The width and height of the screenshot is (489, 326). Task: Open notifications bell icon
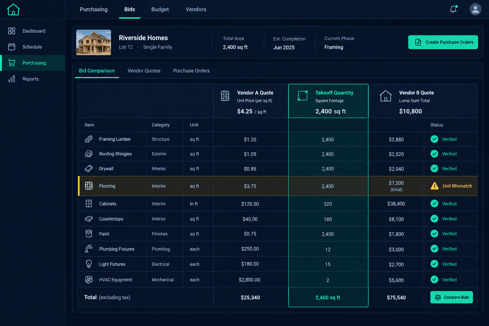[453, 9]
